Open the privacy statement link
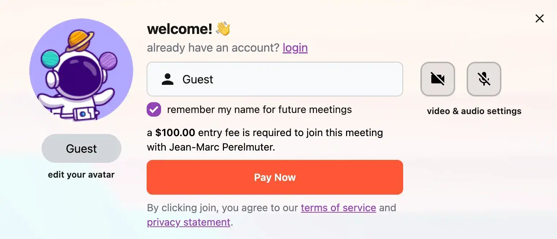The height and width of the screenshot is (239, 557). [x=189, y=222]
